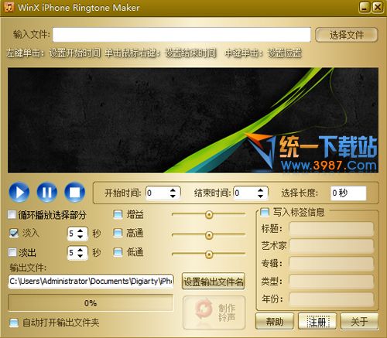This screenshot has height=338, width=387.
Task: Decrease 淡入 seconds with down arrow
Action: [80, 237]
